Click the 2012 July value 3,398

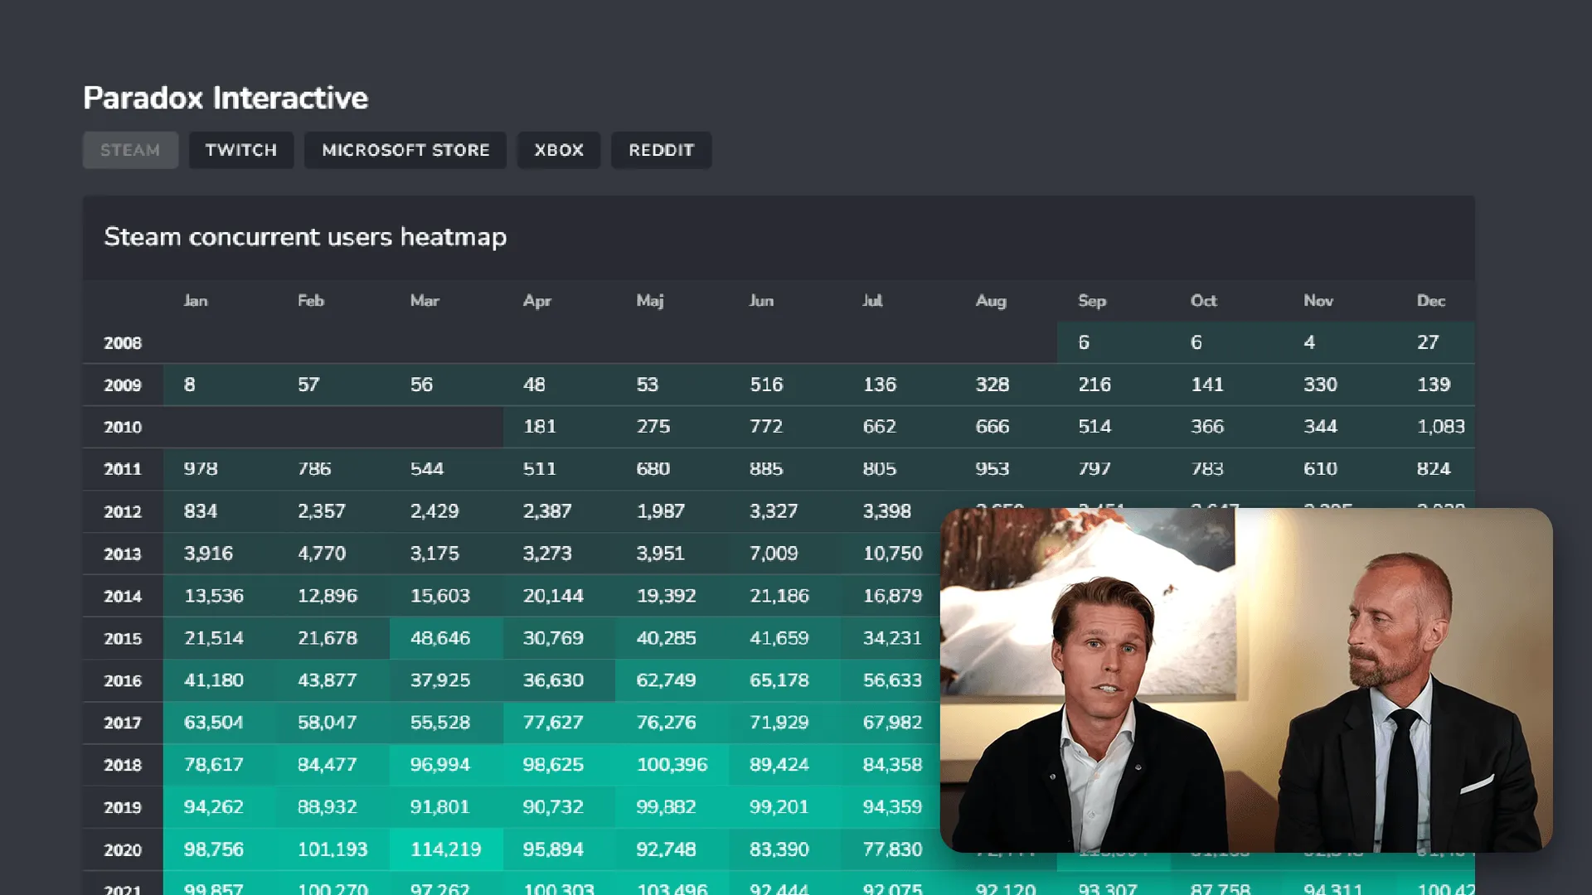pyautogui.click(x=887, y=511)
